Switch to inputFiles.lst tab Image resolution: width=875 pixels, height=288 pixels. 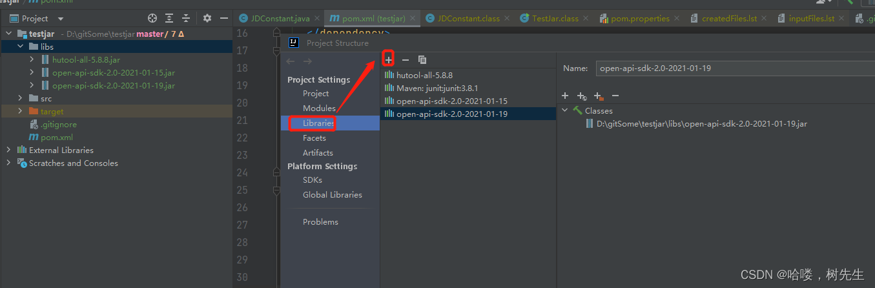pyautogui.click(x=812, y=19)
